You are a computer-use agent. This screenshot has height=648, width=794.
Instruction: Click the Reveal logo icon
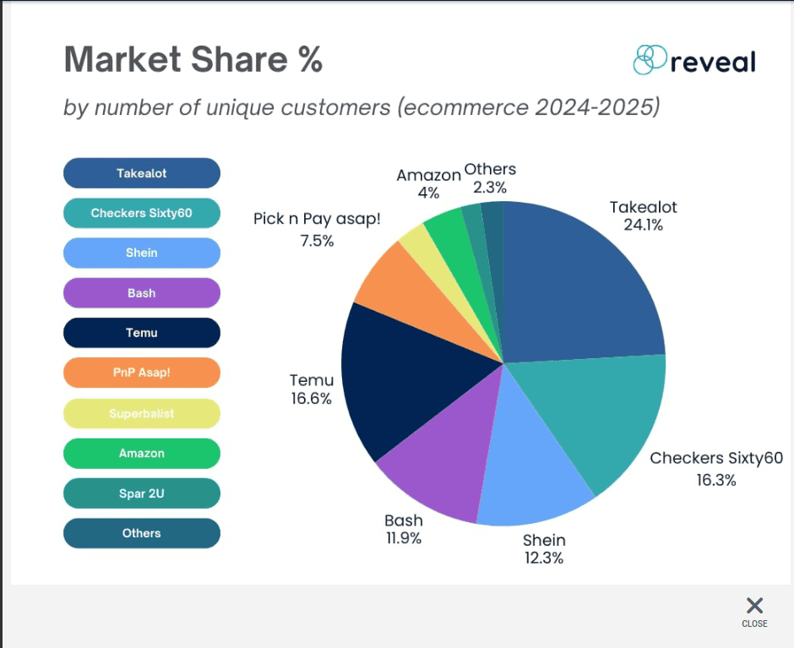650,60
